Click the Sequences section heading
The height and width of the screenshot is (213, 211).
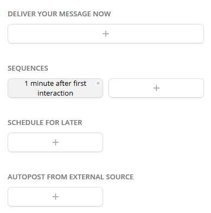pos(28,68)
